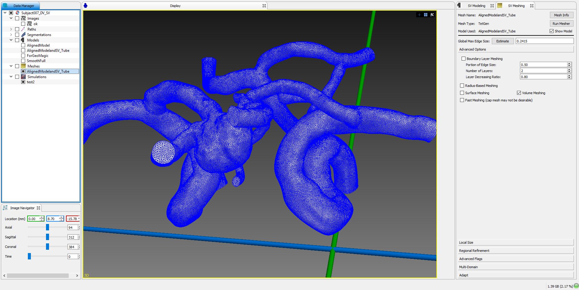
Task: Click the SV Modeling tab icon
Action: tap(459, 5)
